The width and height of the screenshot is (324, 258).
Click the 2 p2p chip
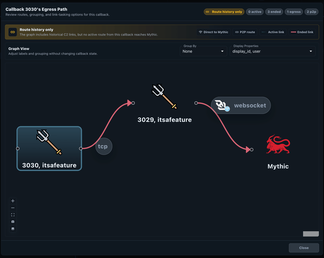coord(311,12)
